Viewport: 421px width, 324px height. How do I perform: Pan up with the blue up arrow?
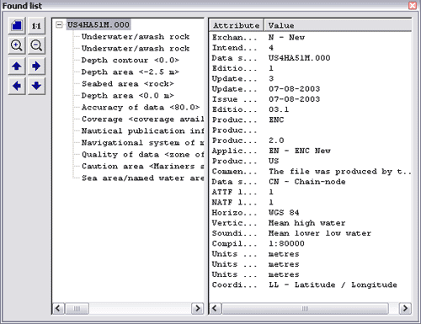coord(17,66)
